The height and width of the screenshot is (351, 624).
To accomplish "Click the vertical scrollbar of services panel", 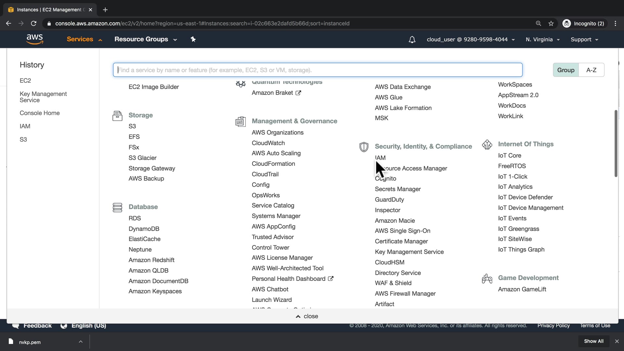I will pos(616,143).
